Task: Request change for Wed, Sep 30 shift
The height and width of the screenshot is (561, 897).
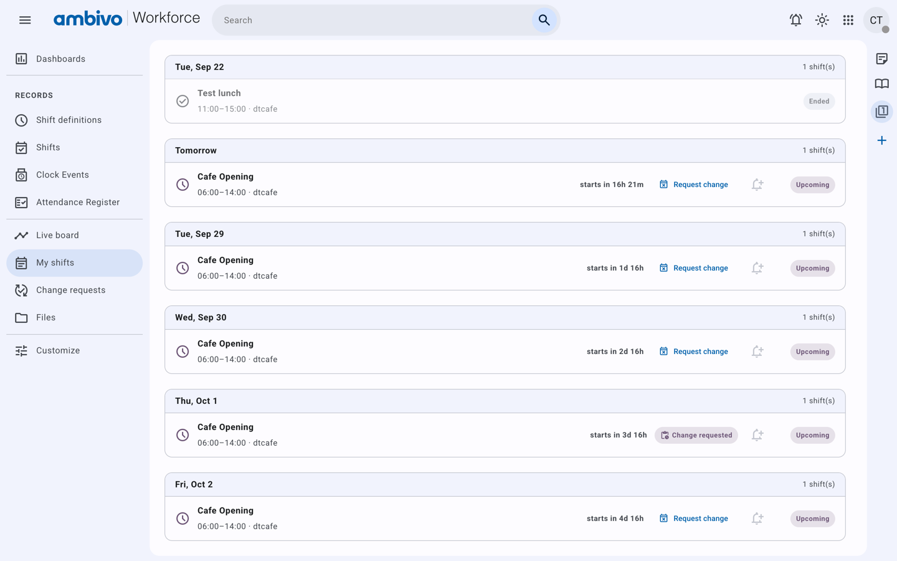Action: pyautogui.click(x=693, y=352)
